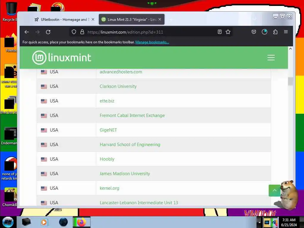Open Firefox application hamburger menu
The image size is (304, 228).
[x=286, y=32]
